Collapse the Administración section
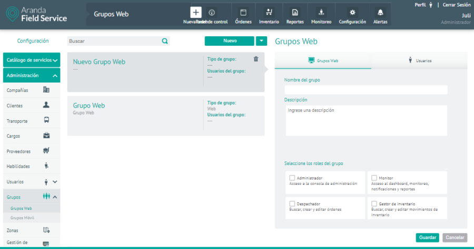The height and width of the screenshot is (249, 474). pos(32,75)
